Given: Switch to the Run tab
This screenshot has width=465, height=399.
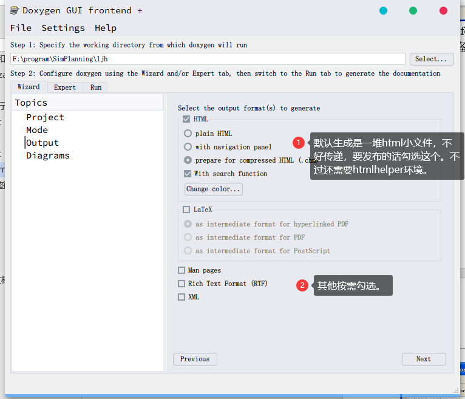Looking at the screenshot, I should [96, 87].
